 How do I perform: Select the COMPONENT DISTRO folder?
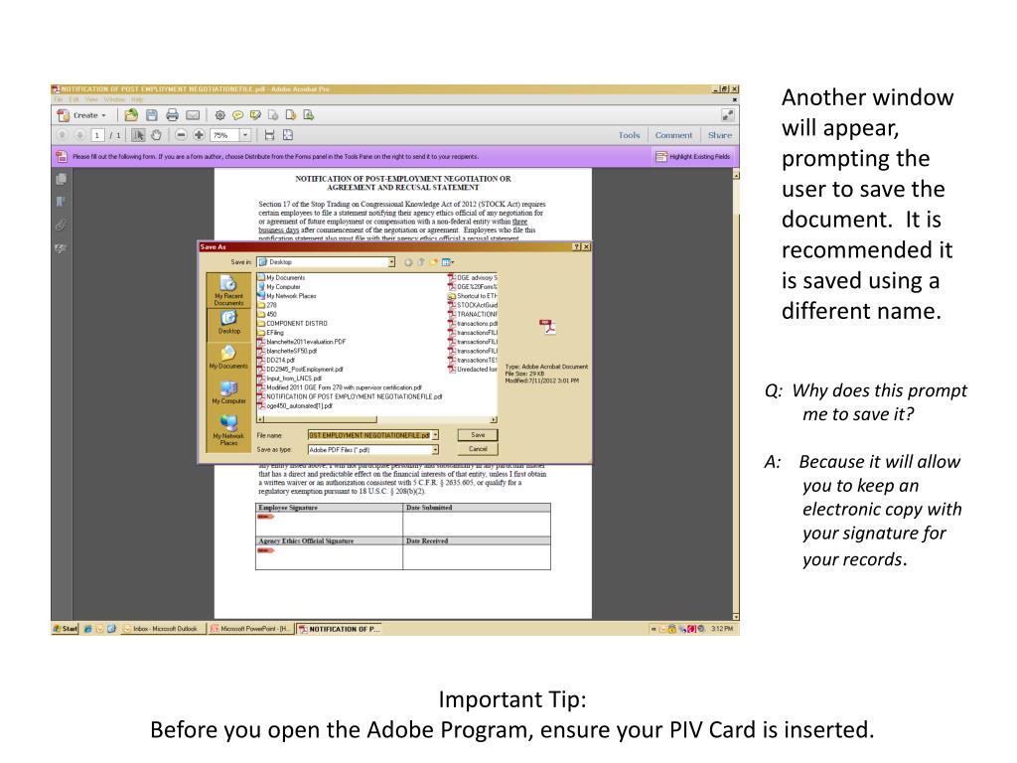tap(293, 323)
